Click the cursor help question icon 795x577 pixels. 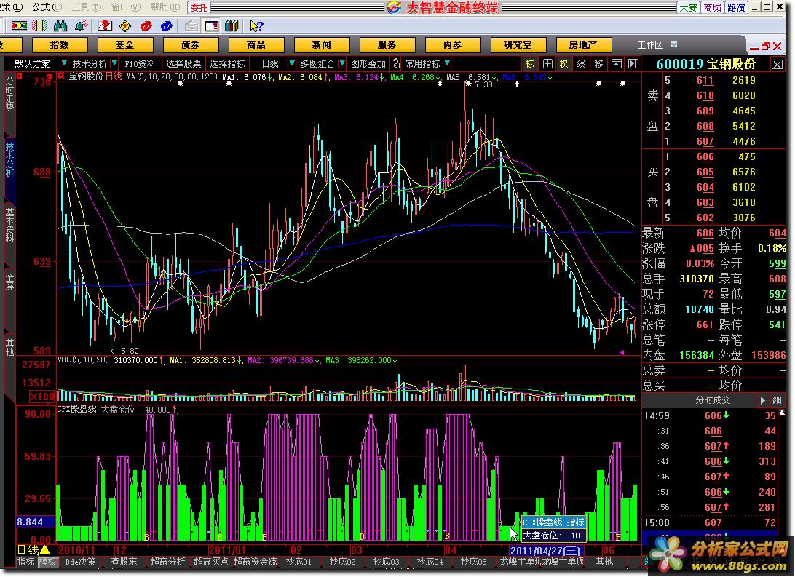pos(256,26)
